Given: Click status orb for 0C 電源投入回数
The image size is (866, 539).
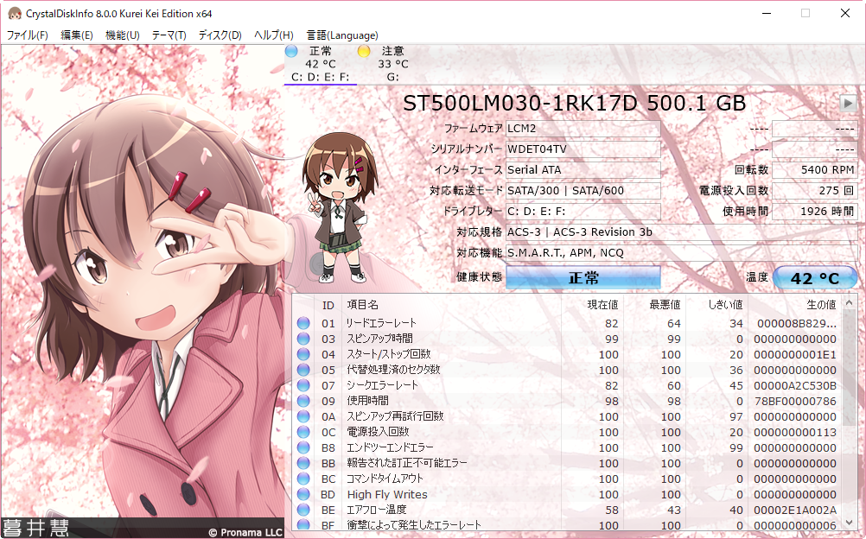Looking at the screenshot, I should pos(303,432).
